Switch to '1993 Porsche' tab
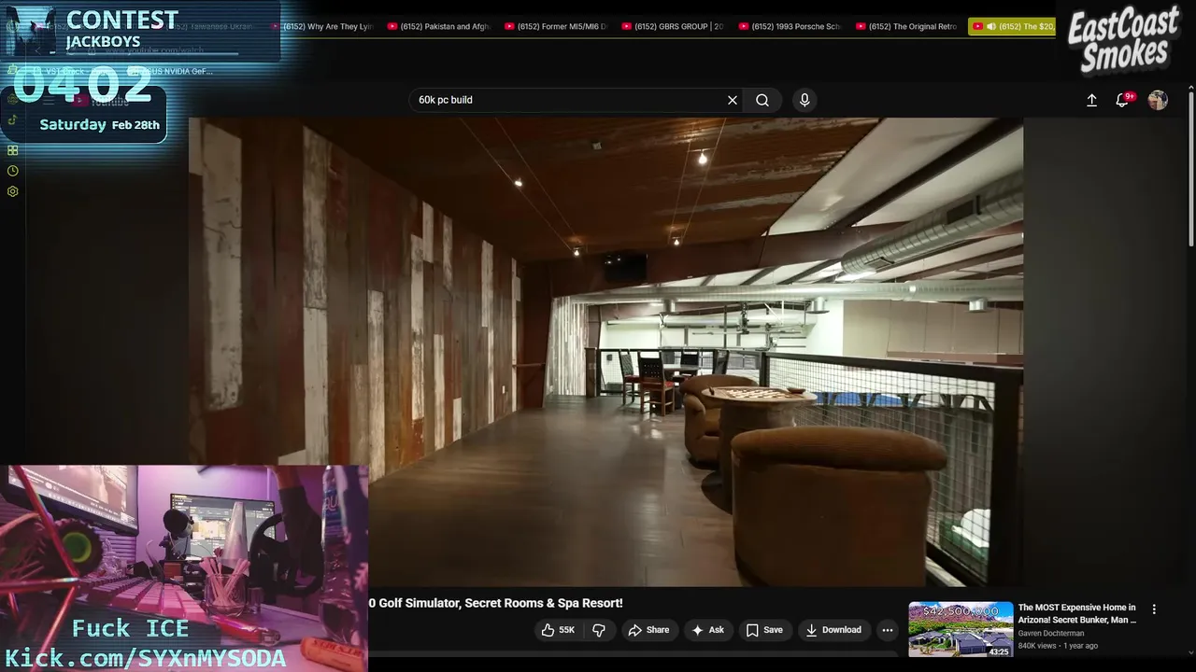1196x672 pixels. (x=791, y=26)
